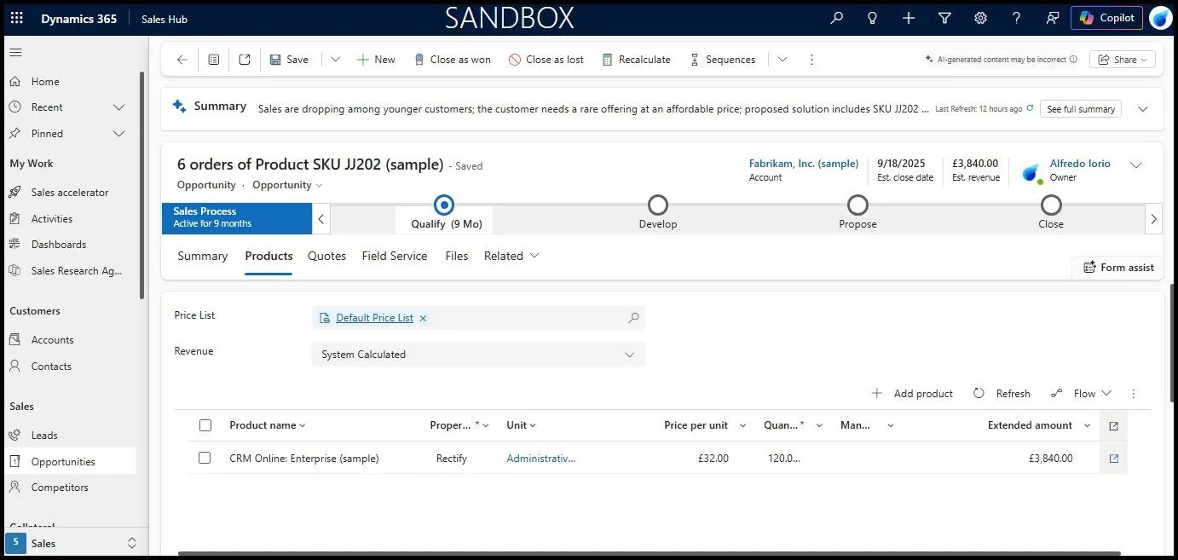1178x560 pixels.
Task: Open Alfredo Iorio owner link
Action: [1080, 164]
